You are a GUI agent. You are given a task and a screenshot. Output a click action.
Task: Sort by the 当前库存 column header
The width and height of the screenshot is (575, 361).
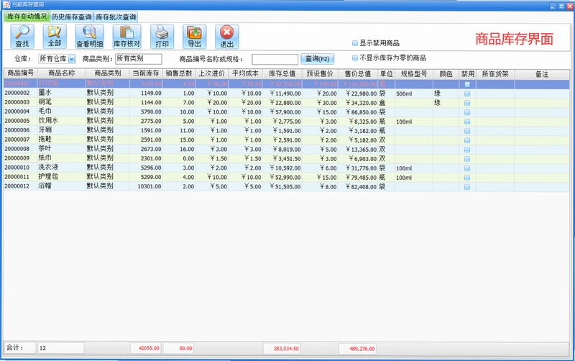pyautogui.click(x=146, y=73)
